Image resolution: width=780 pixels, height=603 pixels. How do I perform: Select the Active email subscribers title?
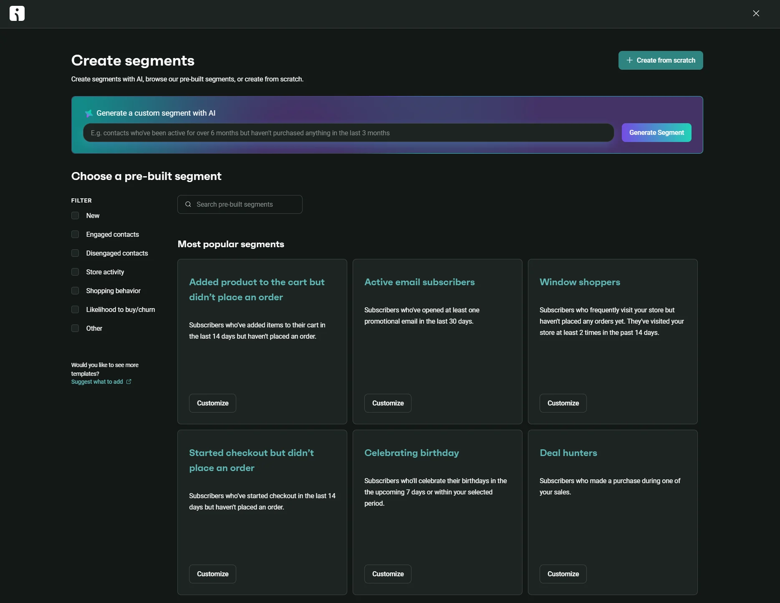click(x=419, y=282)
